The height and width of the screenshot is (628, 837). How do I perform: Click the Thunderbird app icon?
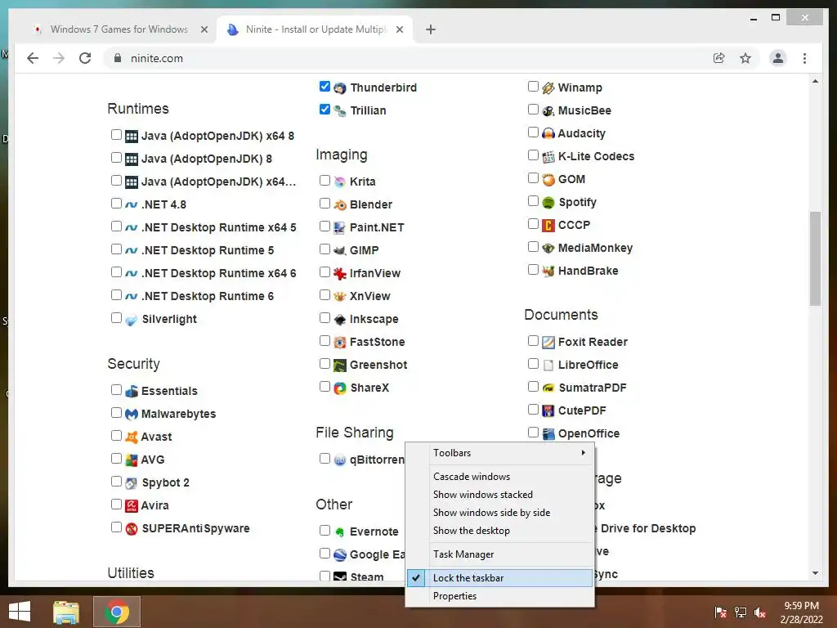click(340, 88)
